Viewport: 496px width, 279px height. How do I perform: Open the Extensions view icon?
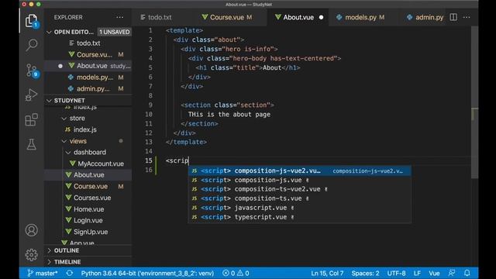(31, 120)
